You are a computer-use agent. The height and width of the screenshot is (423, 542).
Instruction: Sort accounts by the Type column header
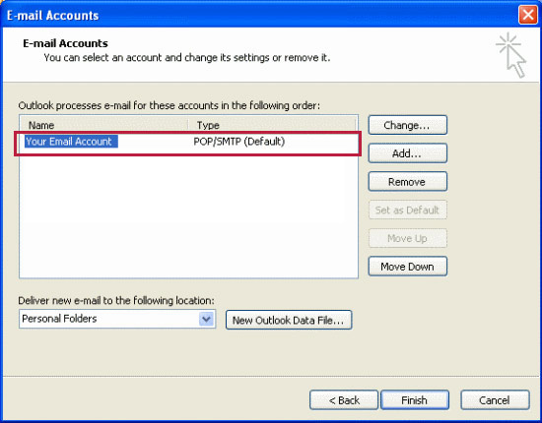(272, 125)
